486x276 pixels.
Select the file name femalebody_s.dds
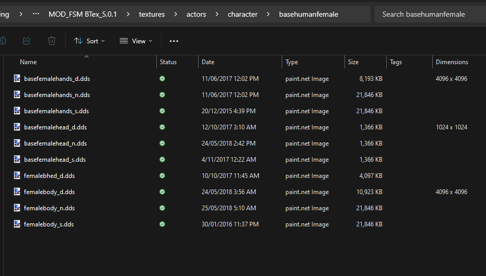(49, 224)
